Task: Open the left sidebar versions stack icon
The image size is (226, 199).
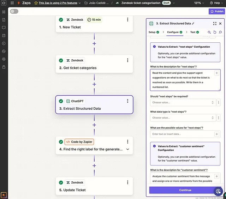Action: click(x=4, y=67)
